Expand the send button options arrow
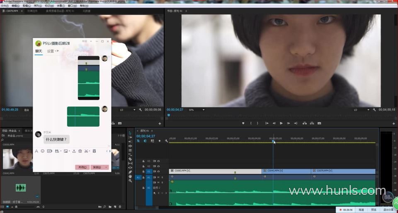Image resolution: width=398 pixels, height=213 pixels. (107, 167)
